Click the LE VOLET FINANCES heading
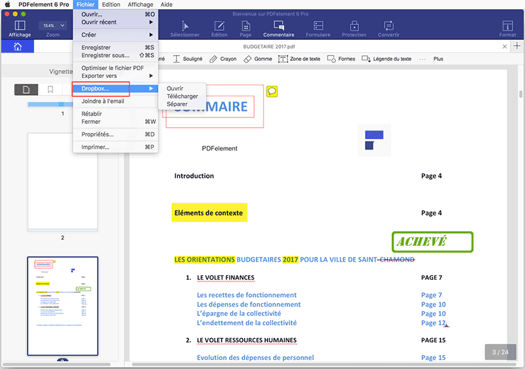The image size is (525, 369). tap(226, 278)
